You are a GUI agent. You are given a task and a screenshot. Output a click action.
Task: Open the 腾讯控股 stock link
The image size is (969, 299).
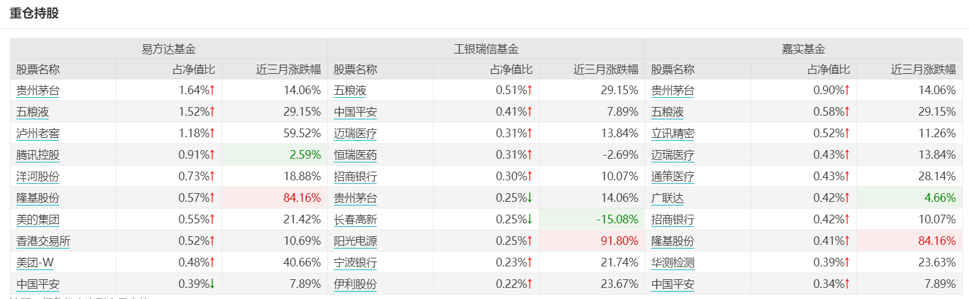(x=38, y=155)
